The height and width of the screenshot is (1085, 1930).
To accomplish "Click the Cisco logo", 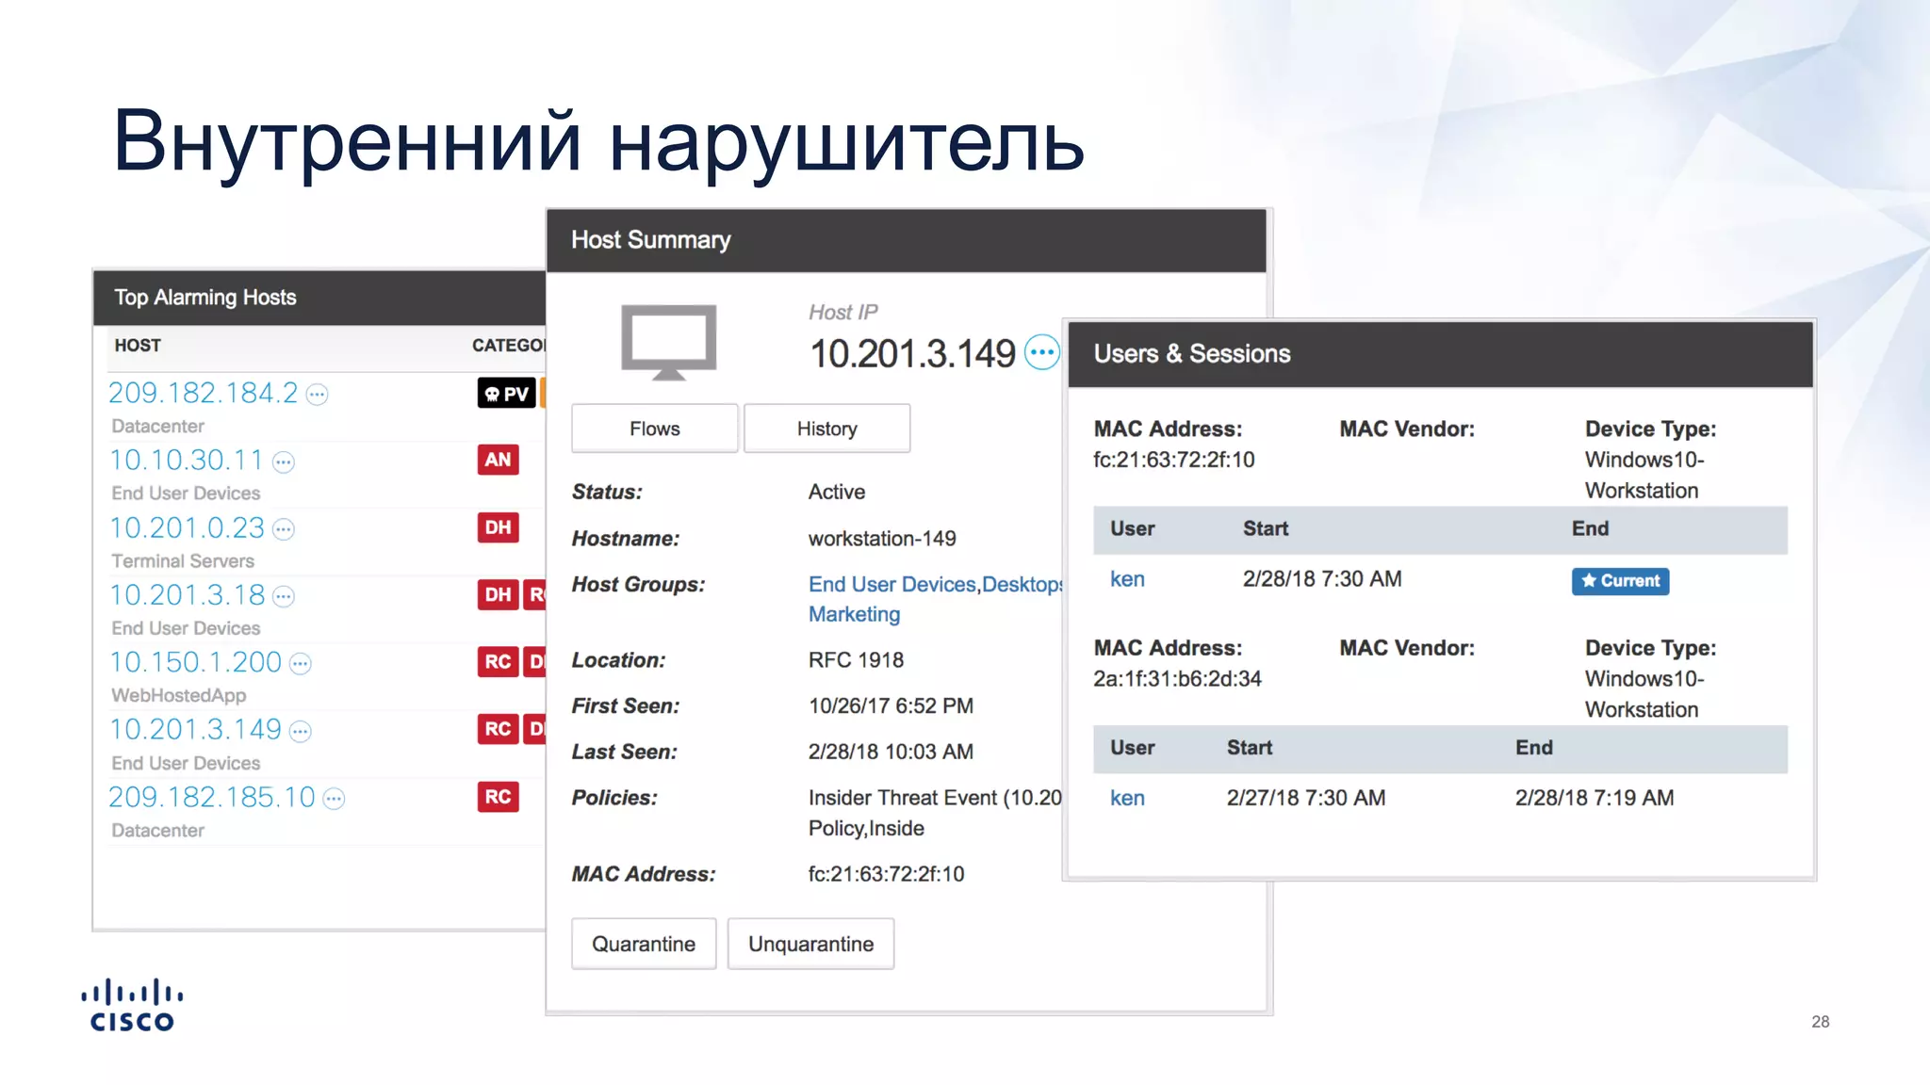I will click(x=132, y=1005).
